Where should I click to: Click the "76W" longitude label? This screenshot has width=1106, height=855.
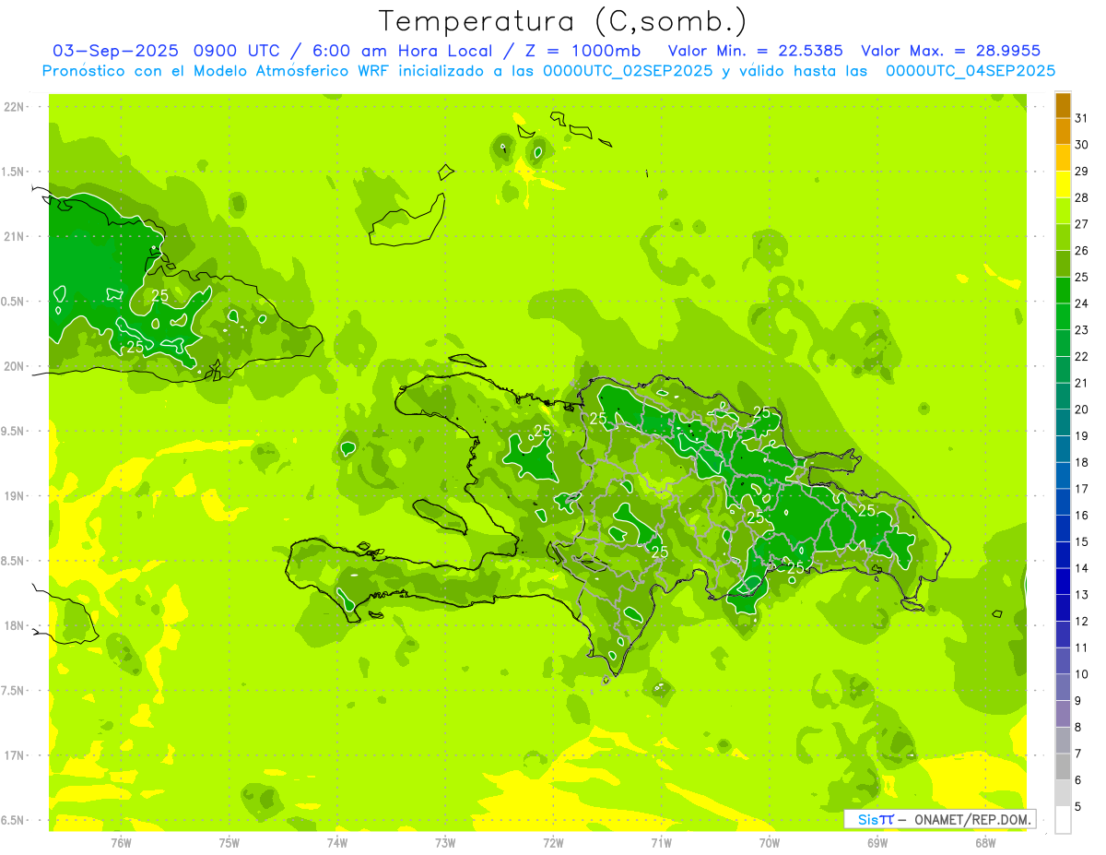coord(122,843)
